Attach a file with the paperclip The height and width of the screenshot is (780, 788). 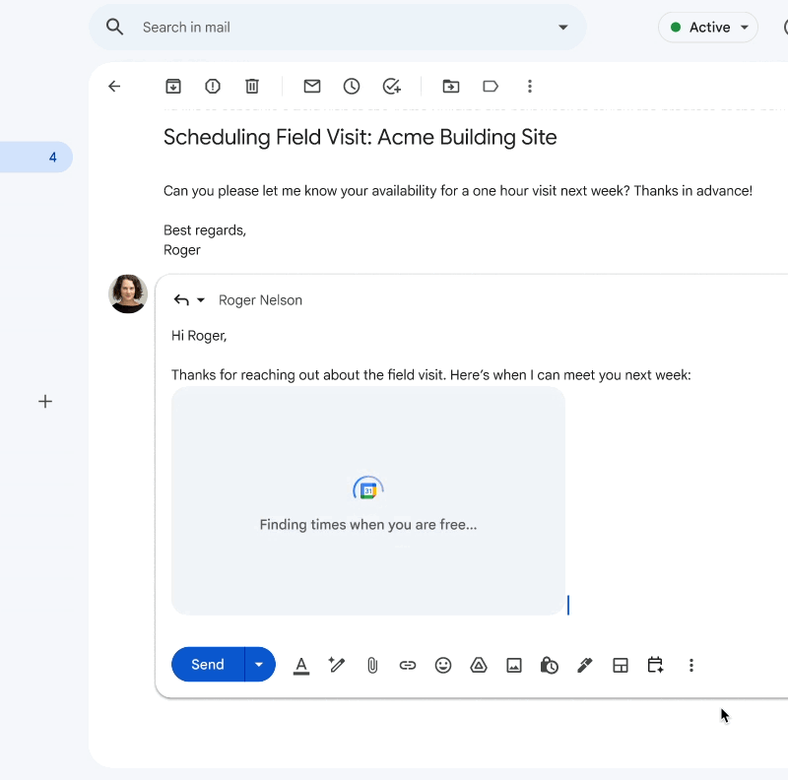[372, 665]
